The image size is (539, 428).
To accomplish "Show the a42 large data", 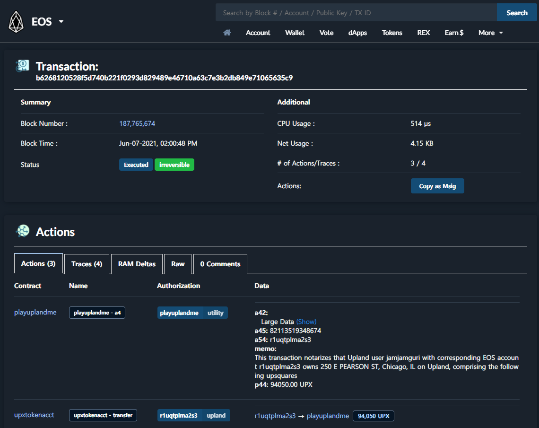I will 306,322.
